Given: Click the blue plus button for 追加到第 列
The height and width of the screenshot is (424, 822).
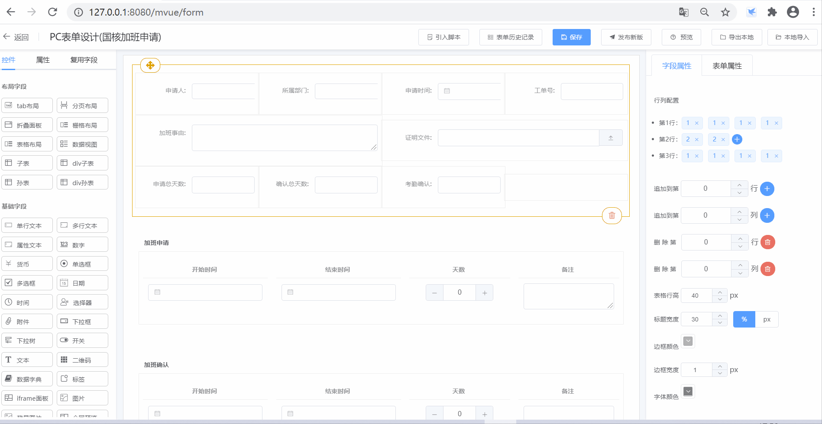Looking at the screenshot, I should coord(767,215).
